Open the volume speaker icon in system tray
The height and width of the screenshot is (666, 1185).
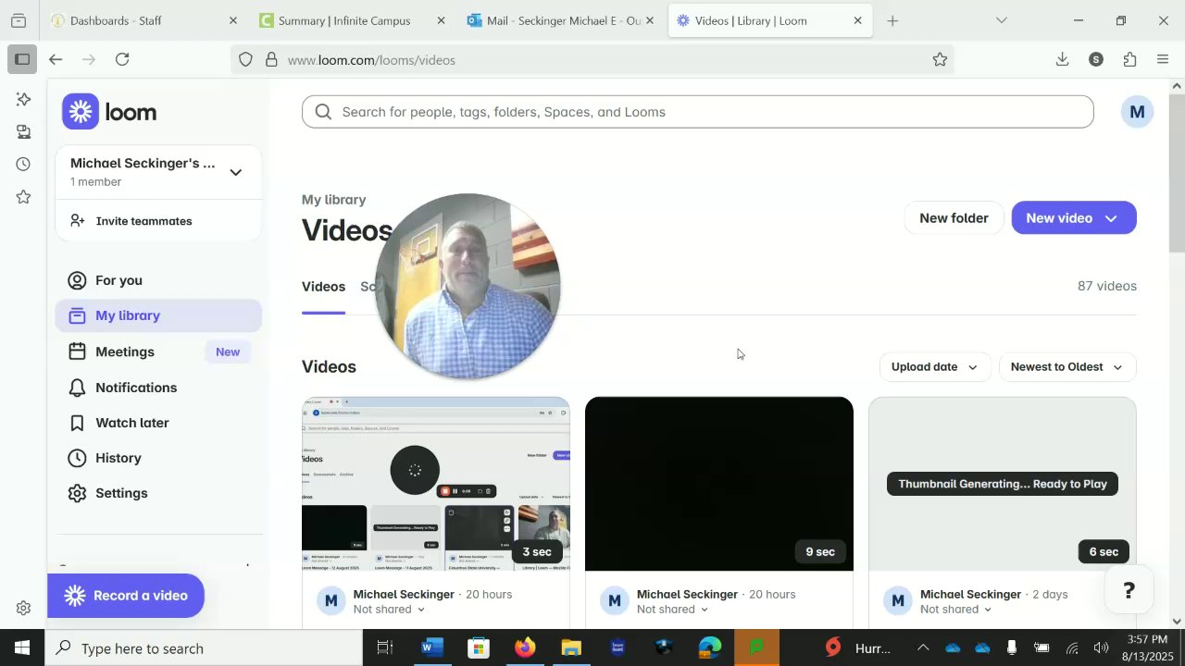[1101, 647]
